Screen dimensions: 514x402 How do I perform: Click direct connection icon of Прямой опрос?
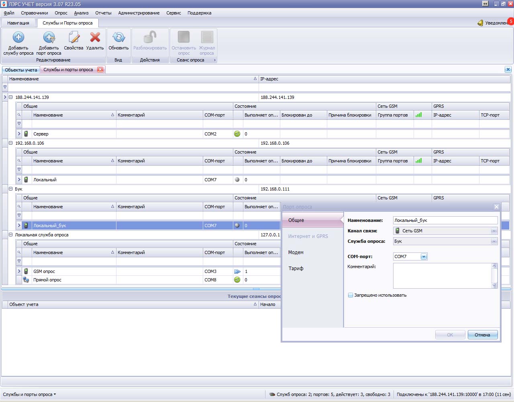26,280
